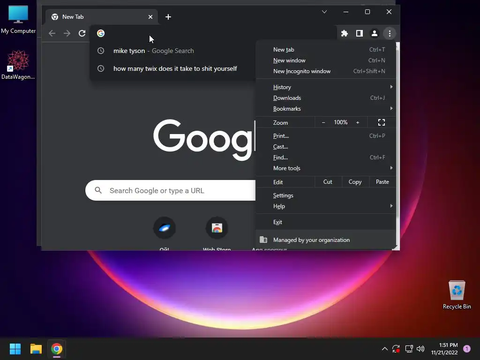Expand the Help submenu
This screenshot has width=480, height=360.
click(x=326, y=206)
